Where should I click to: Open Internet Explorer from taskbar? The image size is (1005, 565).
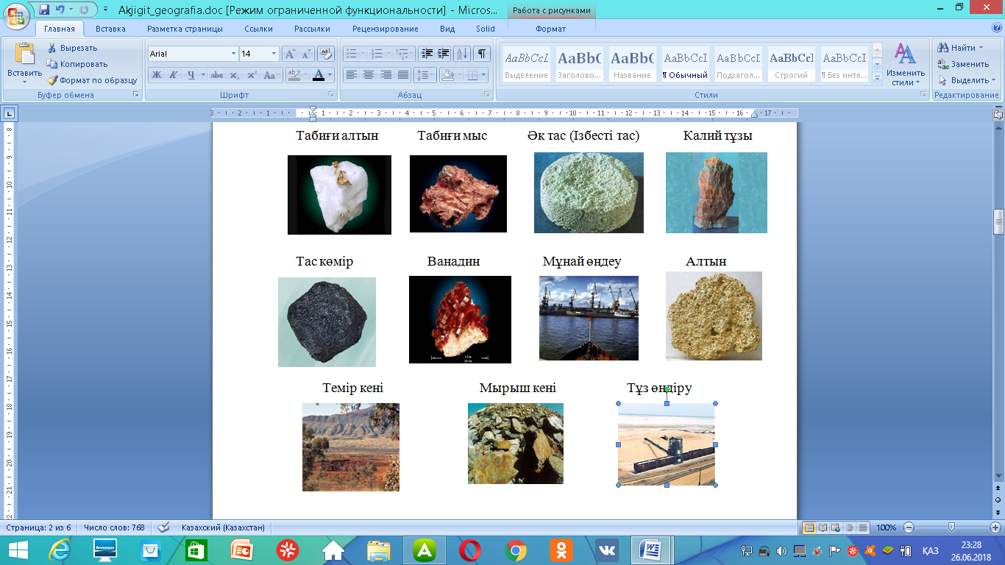tap(60, 550)
